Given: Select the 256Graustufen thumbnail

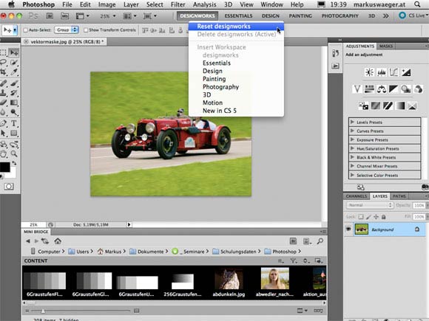Looking at the screenshot, I should click(x=183, y=282).
